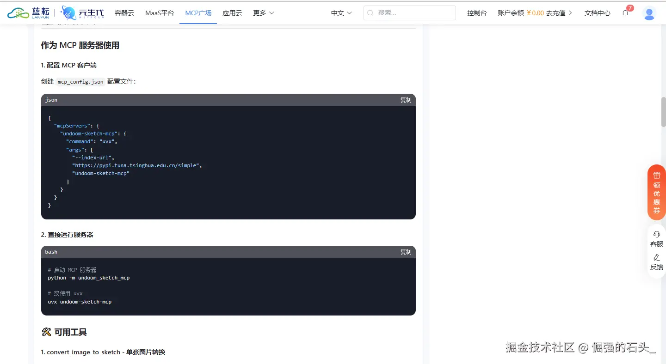The width and height of the screenshot is (666, 364).
Task: Expand the 去充值 recharge chevron
Action: point(572,13)
